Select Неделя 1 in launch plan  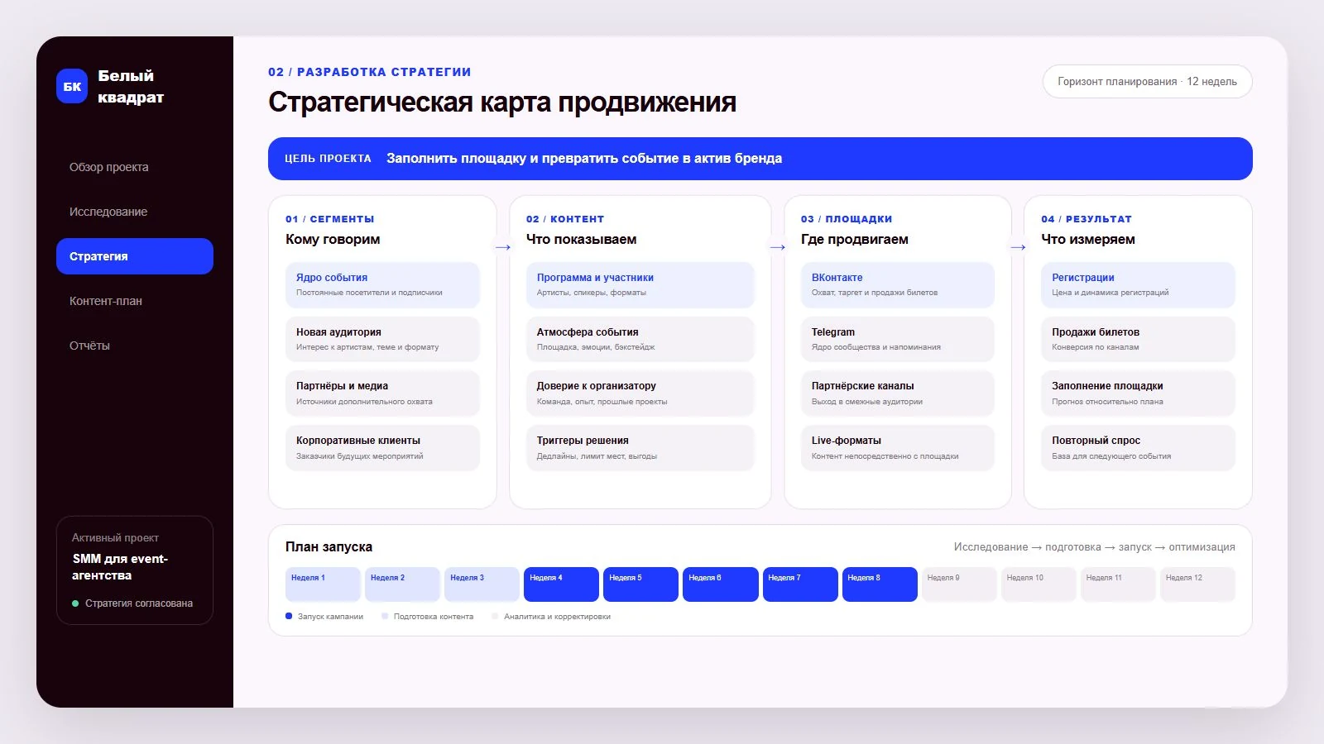click(x=323, y=584)
